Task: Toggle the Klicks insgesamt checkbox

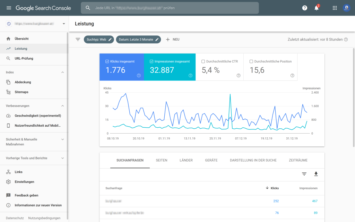Action: 107,61
